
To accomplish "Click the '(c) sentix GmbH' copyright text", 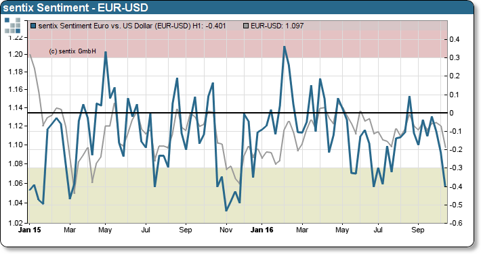I will (x=72, y=51).
